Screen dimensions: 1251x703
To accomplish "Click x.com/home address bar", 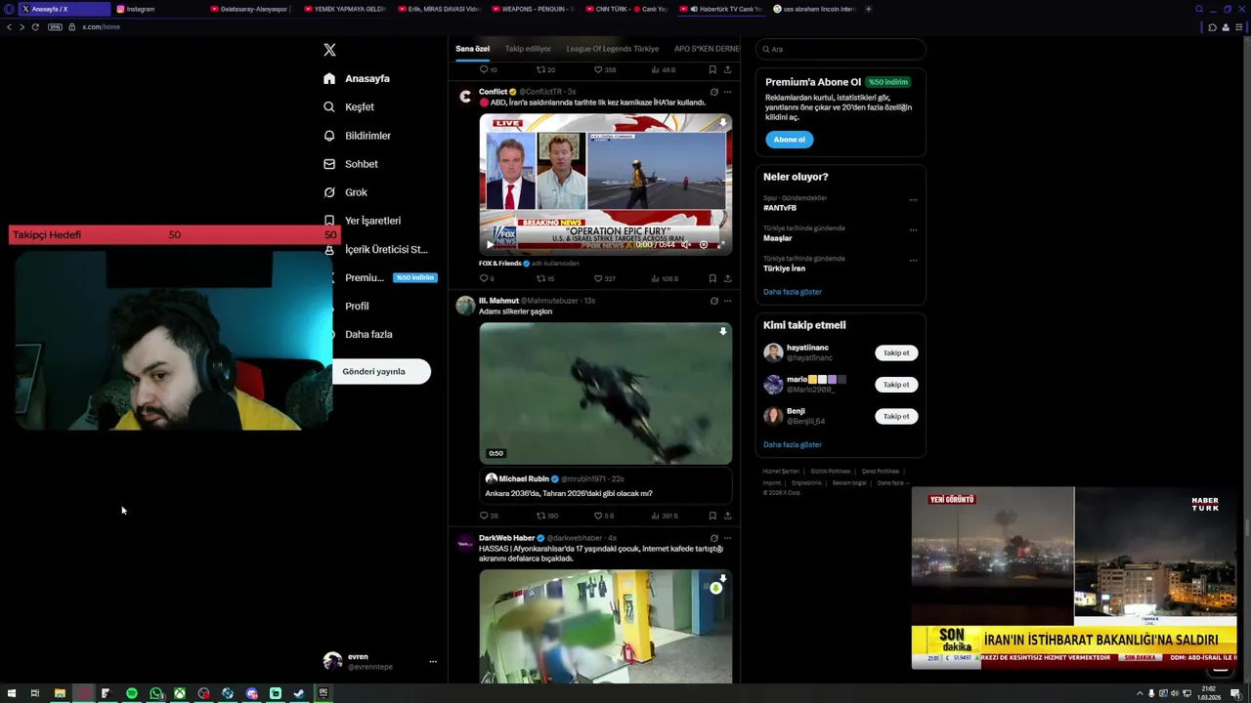I will pos(101,27).
